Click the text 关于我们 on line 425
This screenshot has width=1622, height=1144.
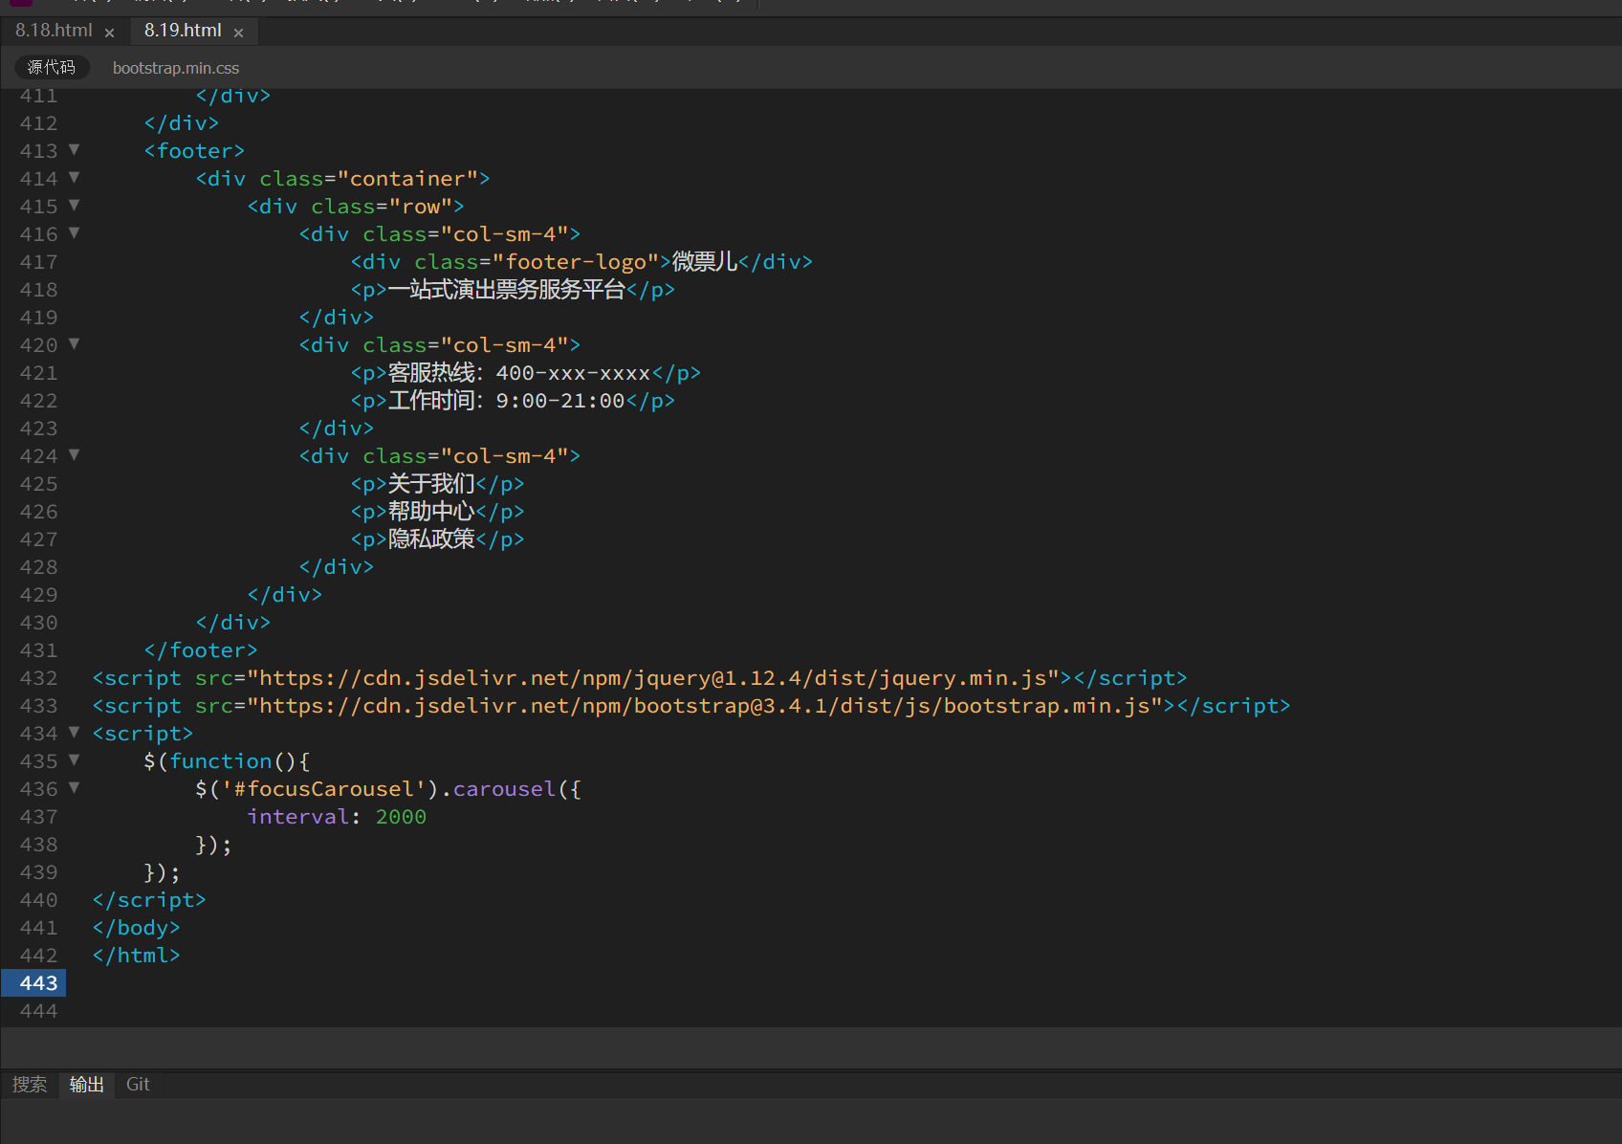click(x=431, y=484)
